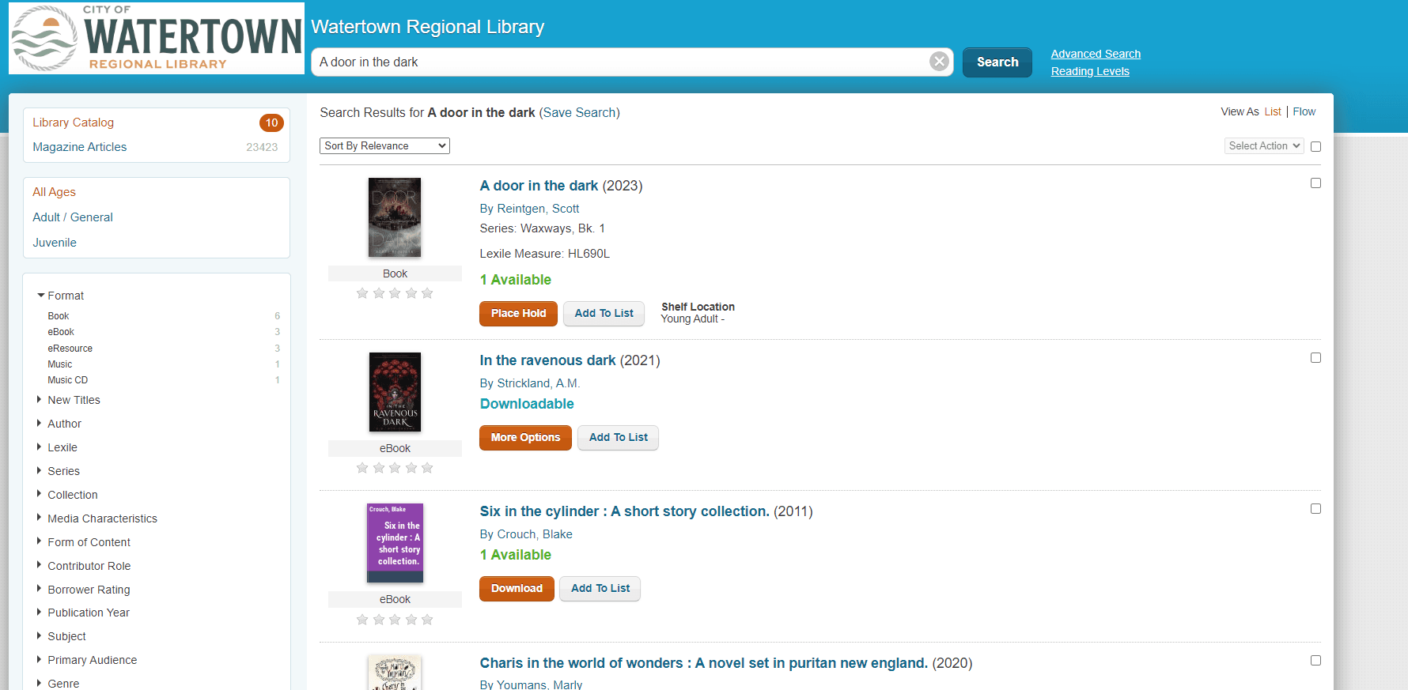Open the Select Action dropdown
The width and height of the screenshot is (1408, 690).
point(1264,145)
